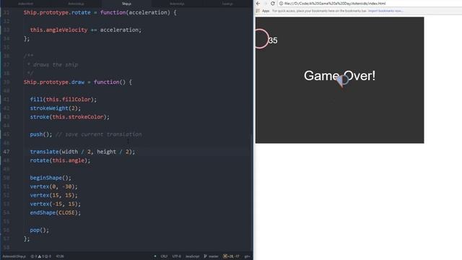Click on 'vertex(-15, 15);' line
The height and width of the screenshot is (260, 462).
coord(55,204)
